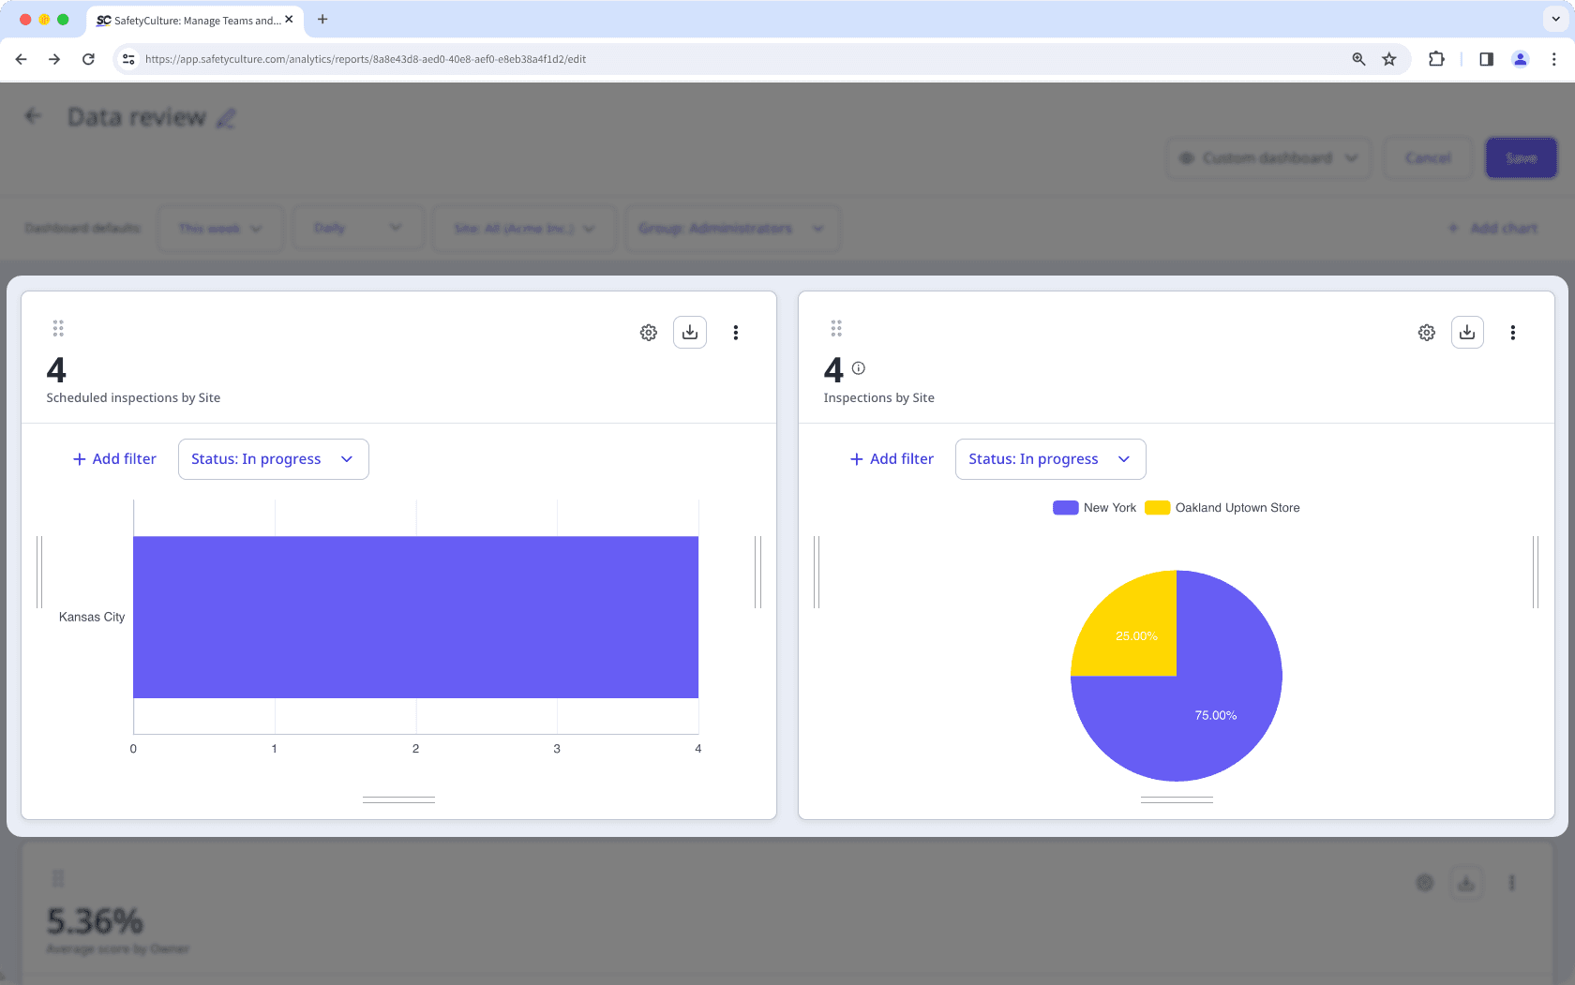The height and width of the screenshot is (985, 1575).
Task: Open a new browser tab
Action: pyautogui.click(x=322, y=20)
